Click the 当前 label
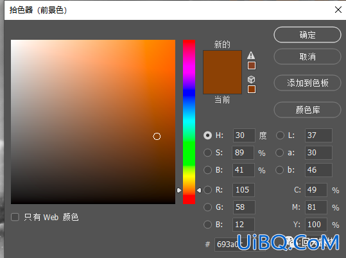This screenshot has height=258, width=346. [222, 99]
